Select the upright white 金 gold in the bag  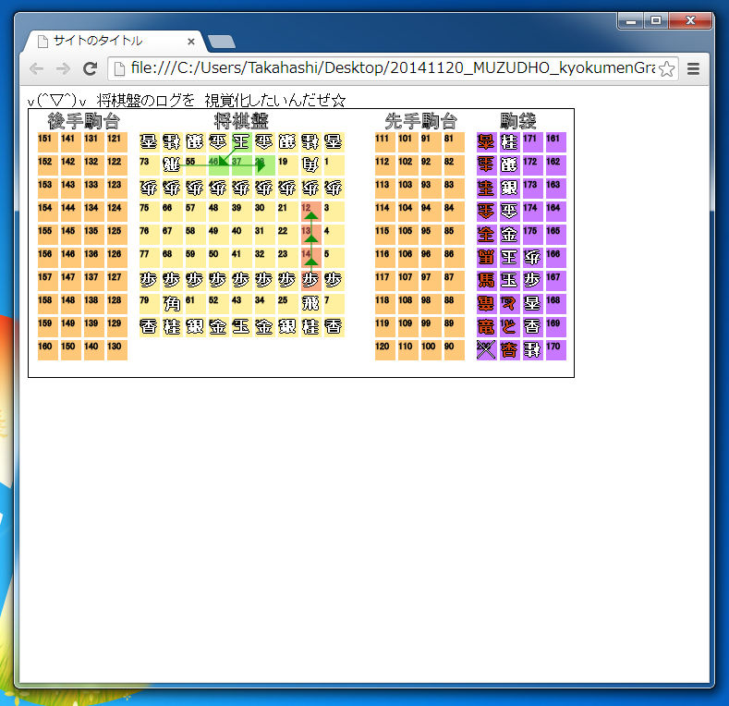(509, 235)
